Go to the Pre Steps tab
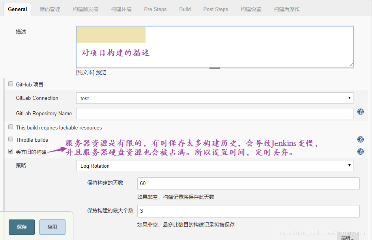 155,9
